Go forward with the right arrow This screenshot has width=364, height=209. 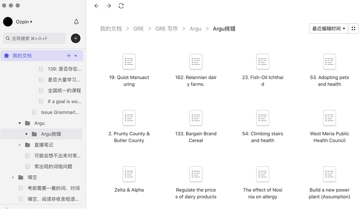[109, 6]
